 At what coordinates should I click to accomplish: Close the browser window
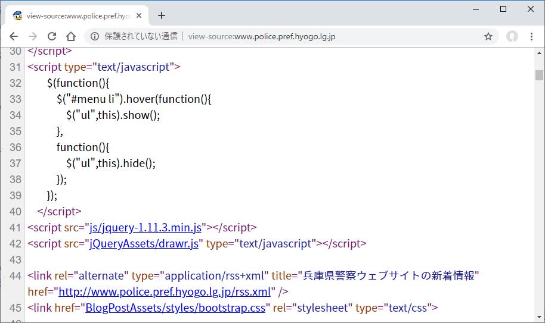click(531, 9)
